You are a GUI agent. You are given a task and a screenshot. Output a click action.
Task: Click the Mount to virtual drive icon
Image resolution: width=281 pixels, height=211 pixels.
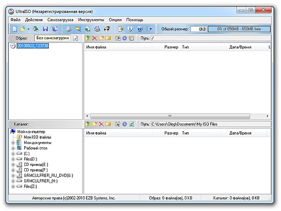pos(97,29)
